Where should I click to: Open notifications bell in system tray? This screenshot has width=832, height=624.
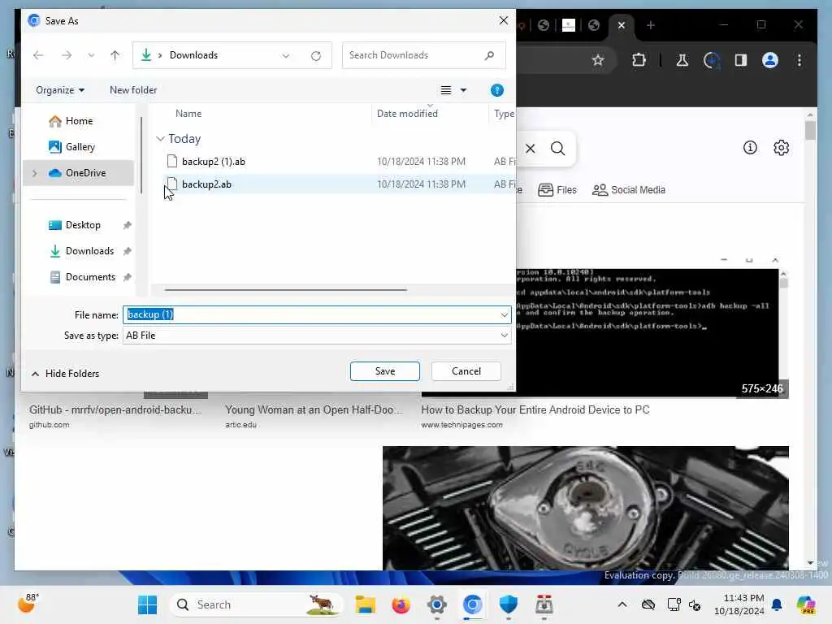(x=777, y=604)
